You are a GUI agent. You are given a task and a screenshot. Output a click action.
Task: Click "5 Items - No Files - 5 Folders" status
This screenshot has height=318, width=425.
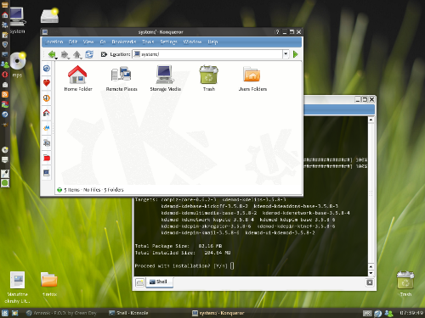93,190
